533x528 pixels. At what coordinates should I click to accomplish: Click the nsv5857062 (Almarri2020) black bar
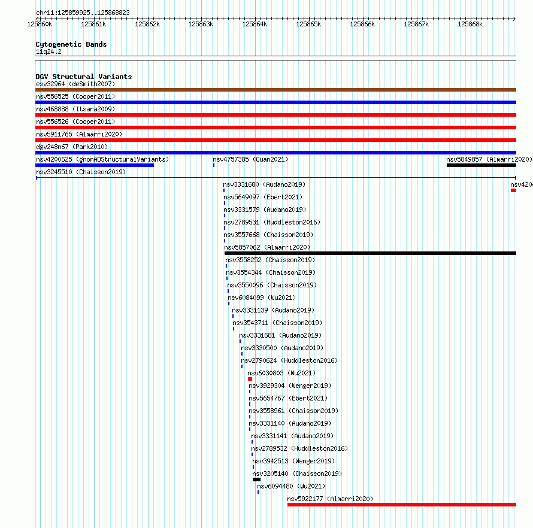pyautogui.click(x=370, y=253)
